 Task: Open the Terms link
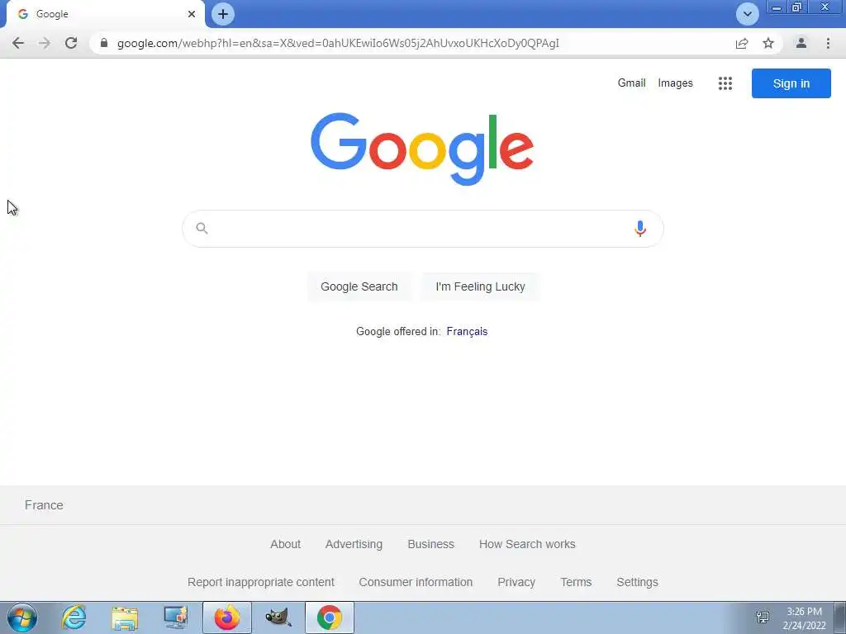576,582
